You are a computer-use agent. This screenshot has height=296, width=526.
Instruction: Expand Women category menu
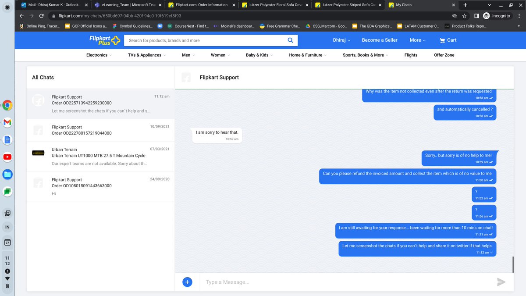click(220, 55)
